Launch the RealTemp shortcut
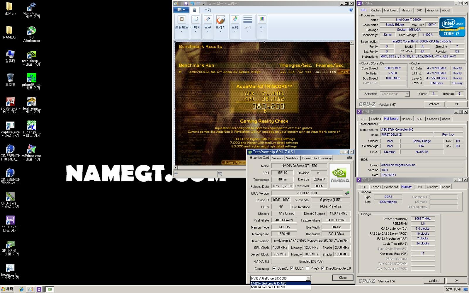The width and height of the screenshot is (469, 293). point(31,105)
